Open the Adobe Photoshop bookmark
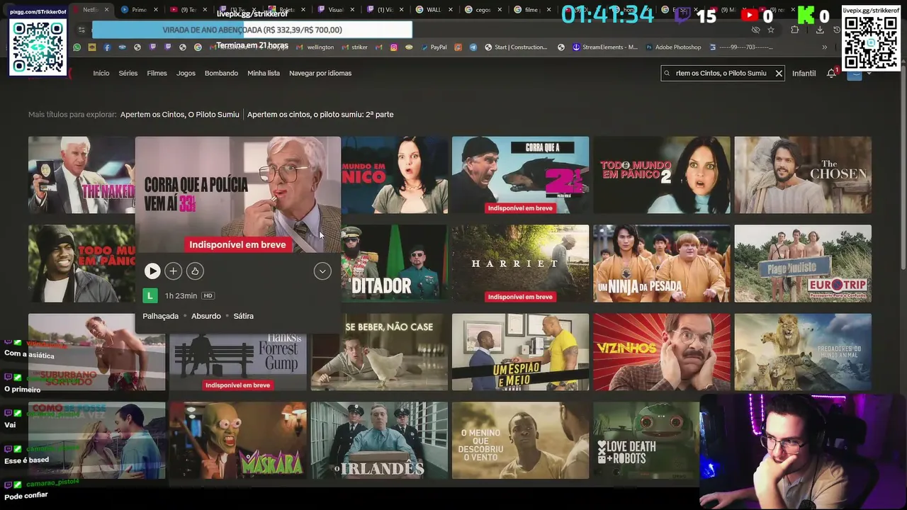The width and height of the screenshot is (907, 510). 673,47
